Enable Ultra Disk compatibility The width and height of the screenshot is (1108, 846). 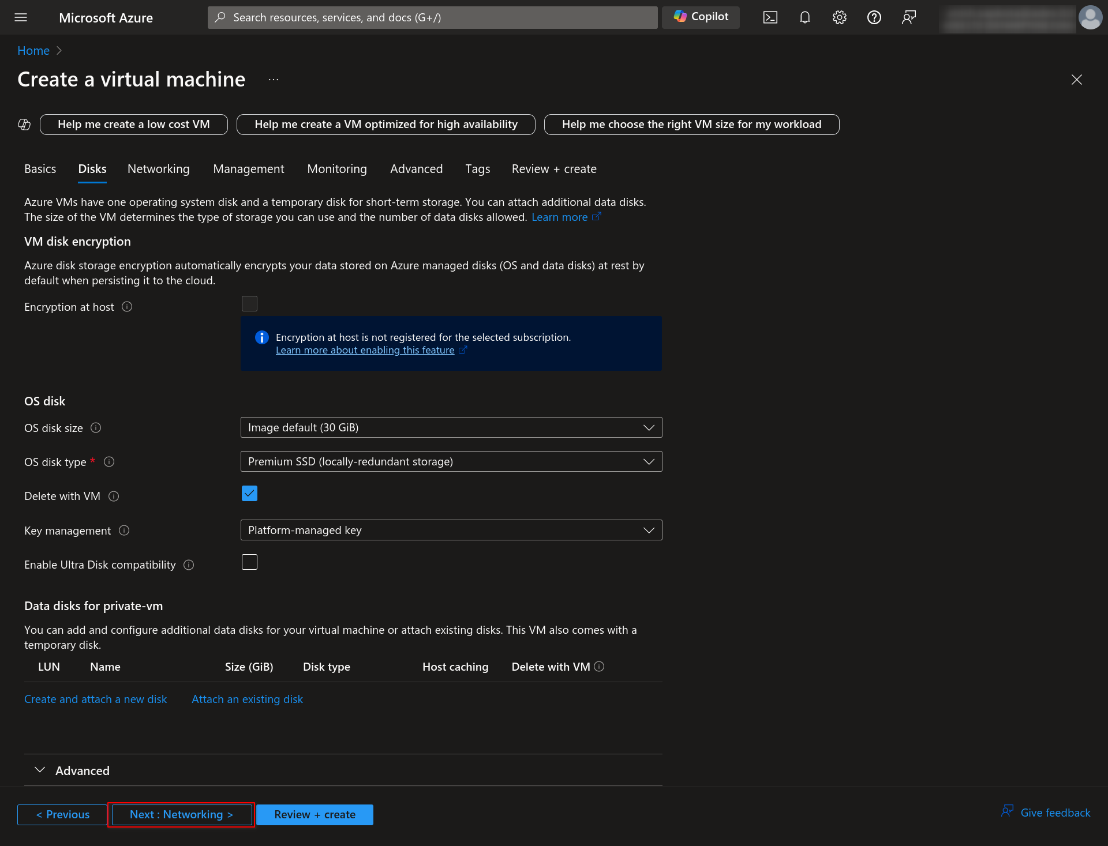point(249,562)
